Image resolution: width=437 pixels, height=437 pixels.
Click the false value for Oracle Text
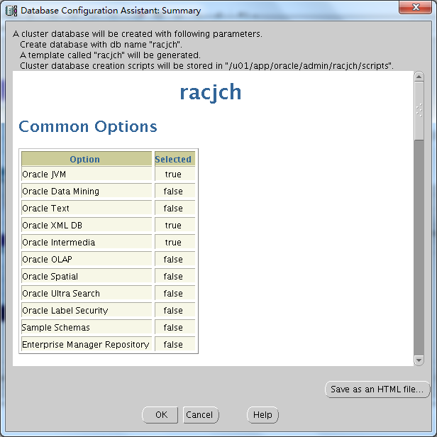(x=175, y=209)
